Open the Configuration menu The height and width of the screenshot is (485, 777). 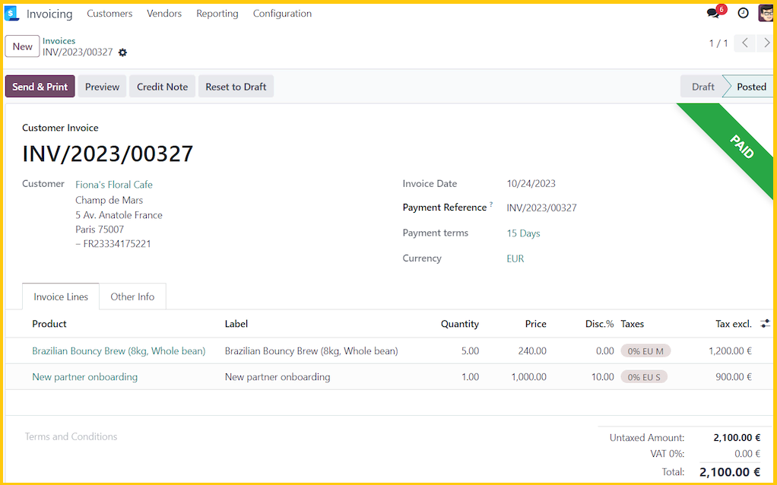pyautogui.click(x=283, y=14)
